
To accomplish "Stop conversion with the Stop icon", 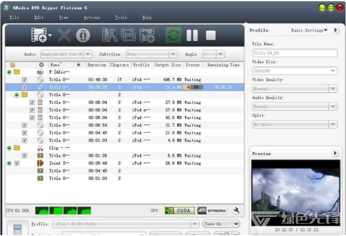I will [x=211, y=35].
